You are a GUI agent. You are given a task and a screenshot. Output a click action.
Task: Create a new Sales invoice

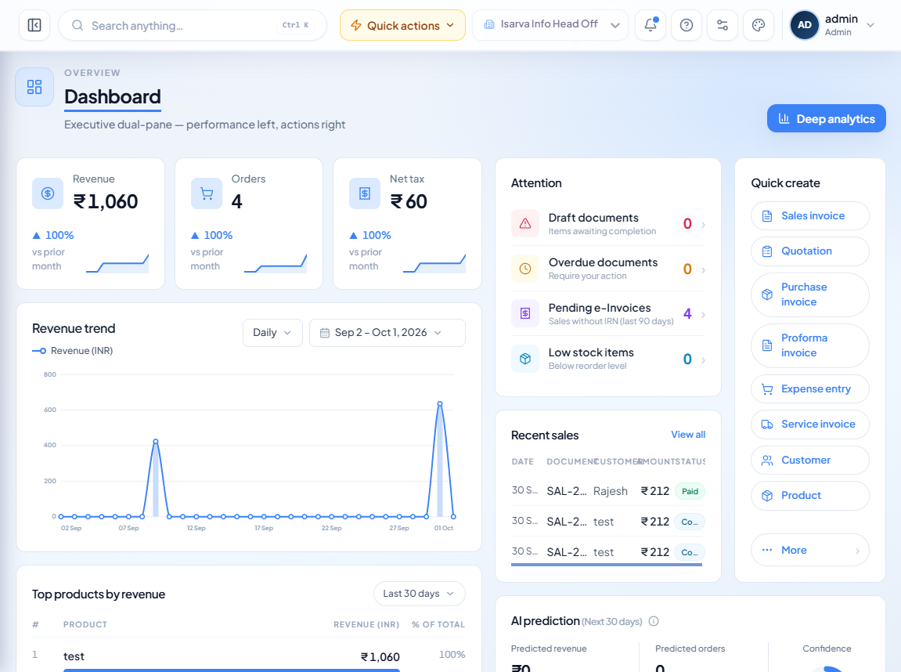(809, 216)
